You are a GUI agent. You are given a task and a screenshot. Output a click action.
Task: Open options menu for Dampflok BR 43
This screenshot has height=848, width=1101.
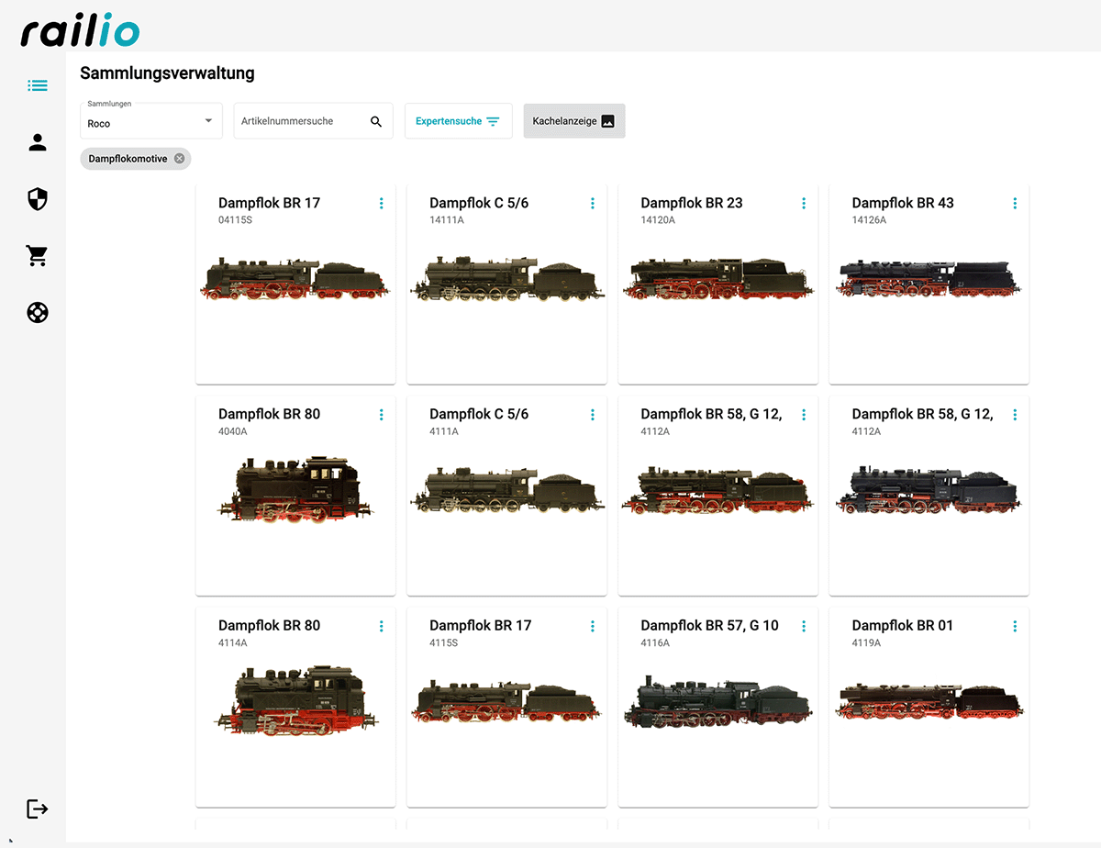tap(1015, 203)
